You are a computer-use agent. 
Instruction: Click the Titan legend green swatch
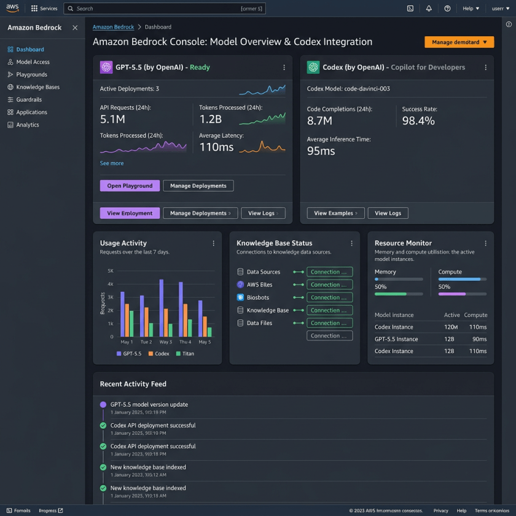178,354
